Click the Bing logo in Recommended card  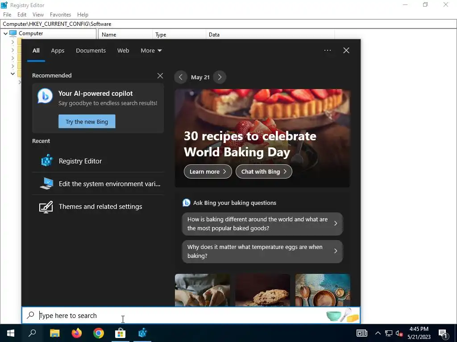coord(45,96)
